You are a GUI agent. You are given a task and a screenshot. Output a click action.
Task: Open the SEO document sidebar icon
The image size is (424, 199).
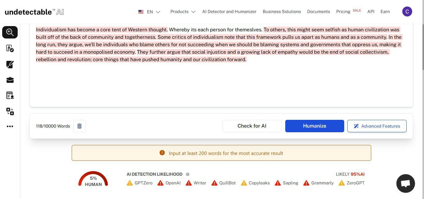point(10,96)
